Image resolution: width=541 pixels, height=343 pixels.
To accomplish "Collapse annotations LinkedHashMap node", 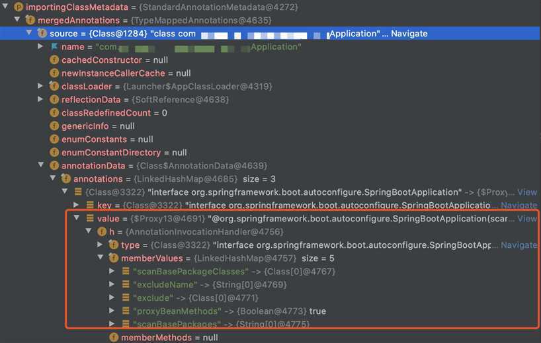I will coord(53,178).
